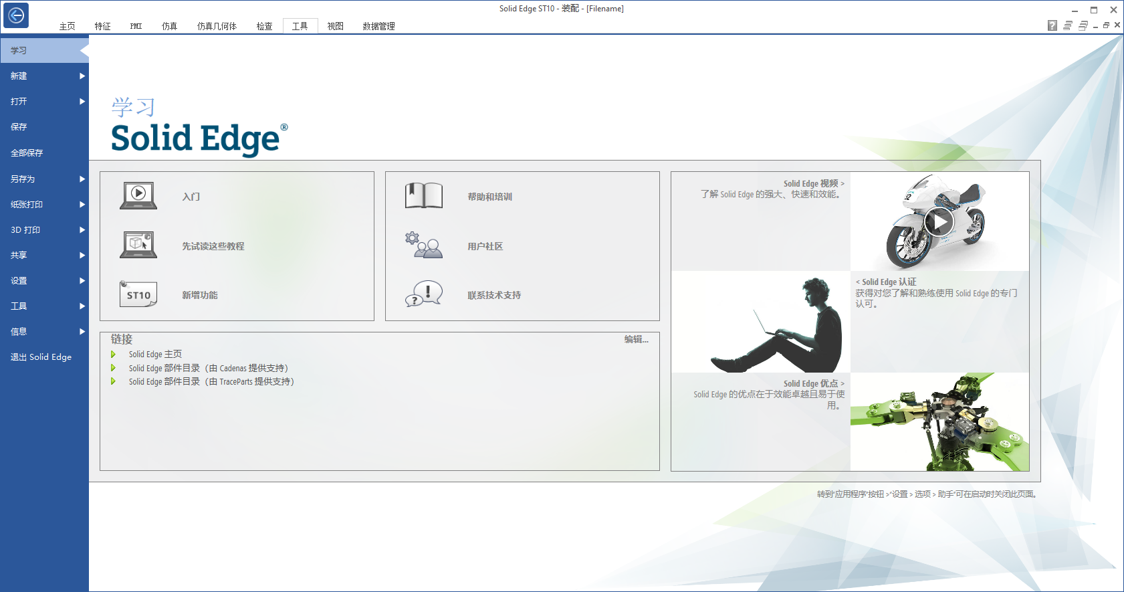Open the Solid Edge 主页 link

click(155, 355)
